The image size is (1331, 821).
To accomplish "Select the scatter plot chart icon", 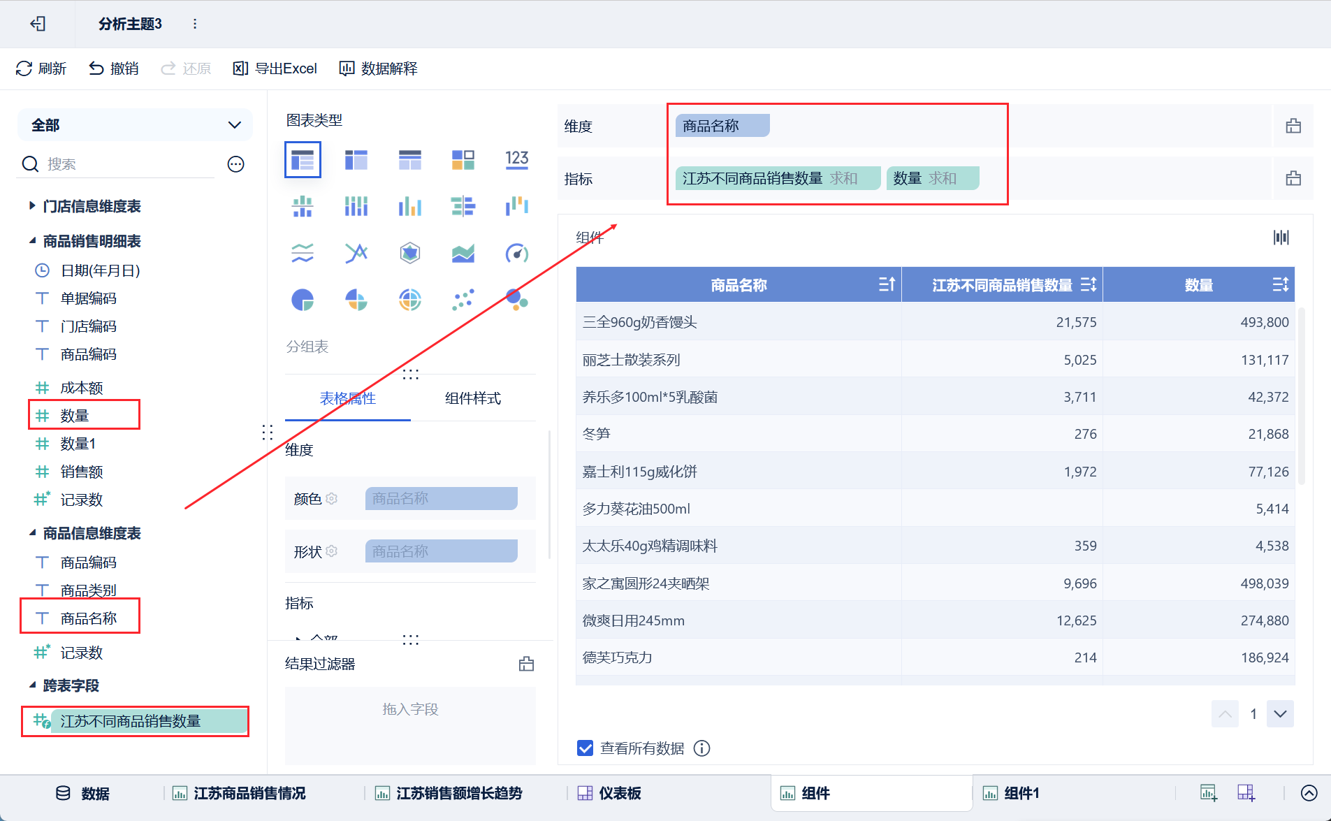I will point(463,300).
